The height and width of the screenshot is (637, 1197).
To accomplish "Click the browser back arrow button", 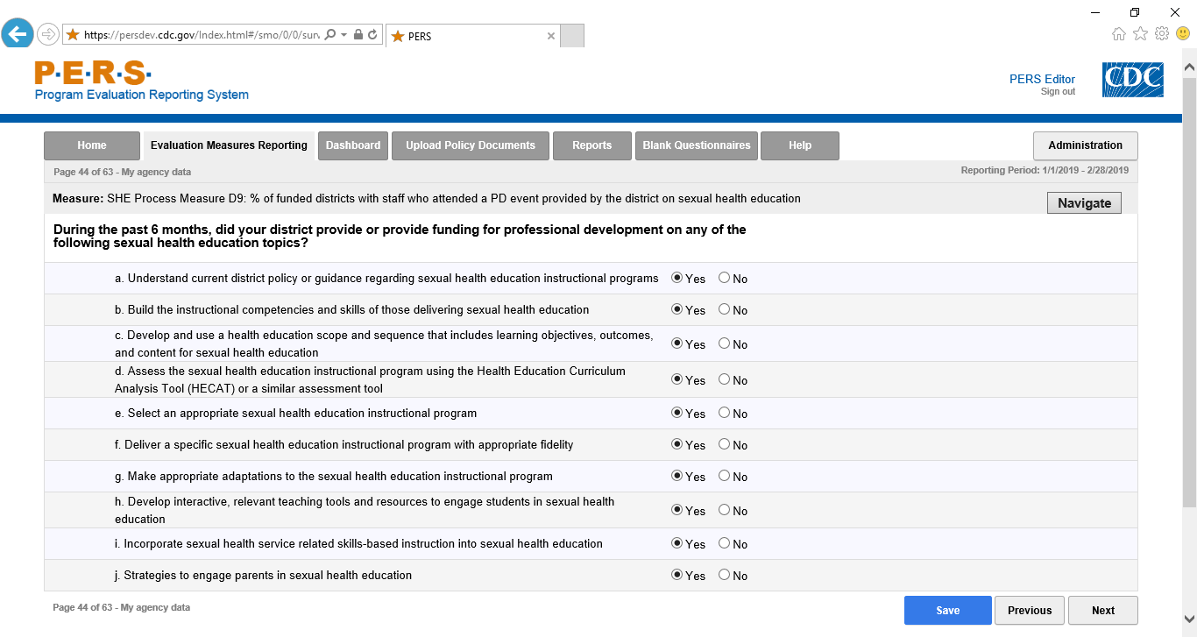I will pyautogui.click(x=17, y=35).
